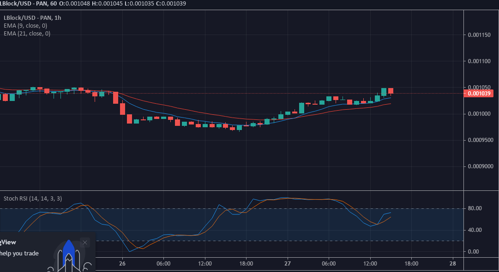Click the 40.00 Stoch RSI level label
Viewport: 499px width, 272px height.
(x=475, y=230)
